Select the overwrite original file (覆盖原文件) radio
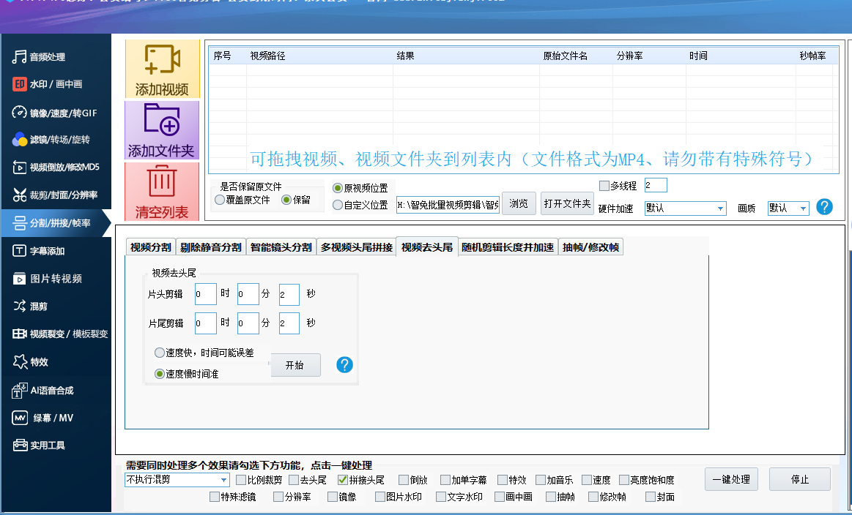Viewport: 852px width, 515px height. (x=220, y=200)
